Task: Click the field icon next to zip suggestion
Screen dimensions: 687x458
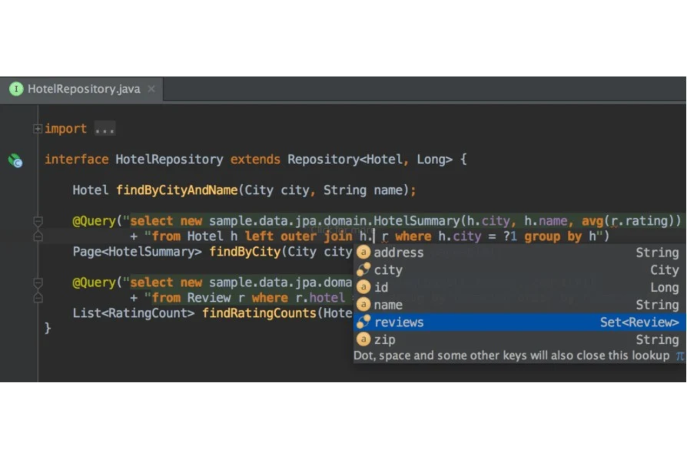Action: click(x=363, y=339)
